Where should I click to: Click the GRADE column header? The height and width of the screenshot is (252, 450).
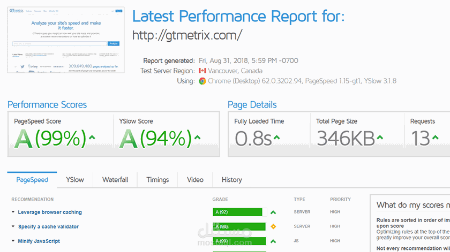tap(220, 199)
